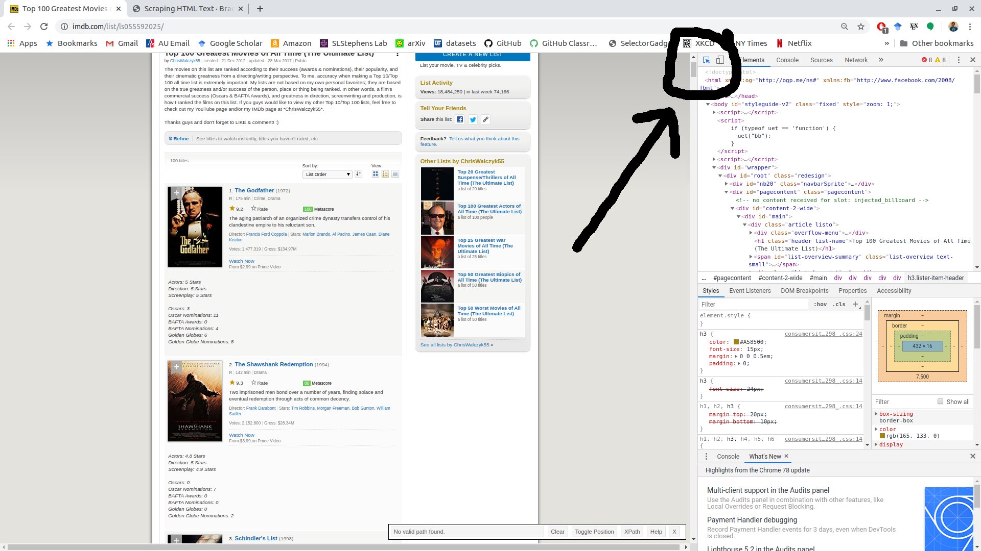Expand the div id nb20 node
The width and height of the screenshot is (981, 551).
[726, 184]
